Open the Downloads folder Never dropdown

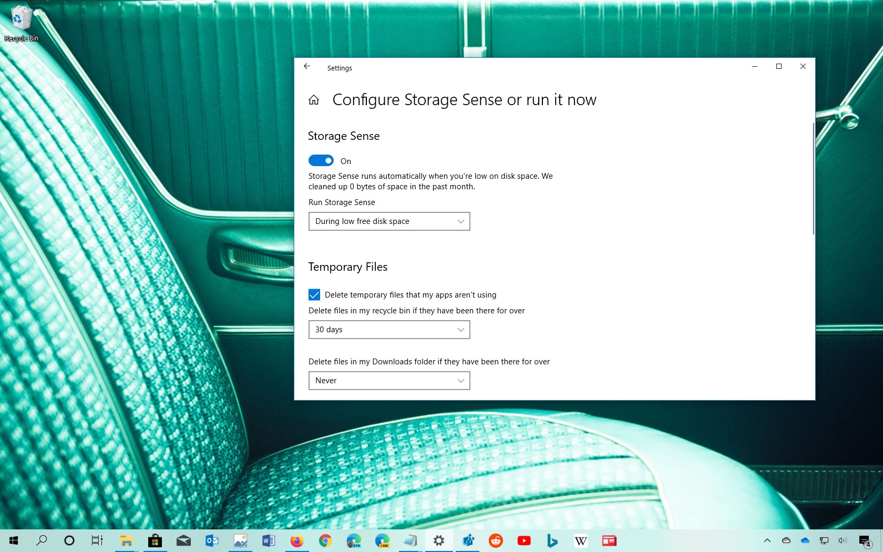(x=389, y=380)
